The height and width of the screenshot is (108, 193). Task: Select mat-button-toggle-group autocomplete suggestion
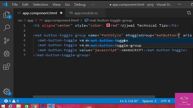pos(138,45)
